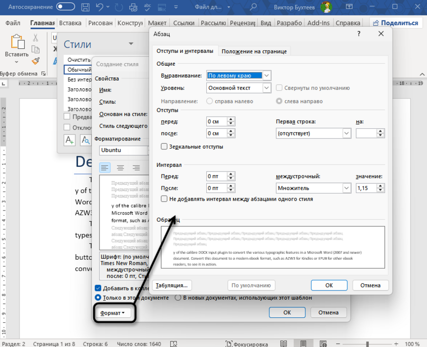Click the Табуляция button
Image resolution: width=427 pixels, height=347 pixels.
(x=173, y=285)
